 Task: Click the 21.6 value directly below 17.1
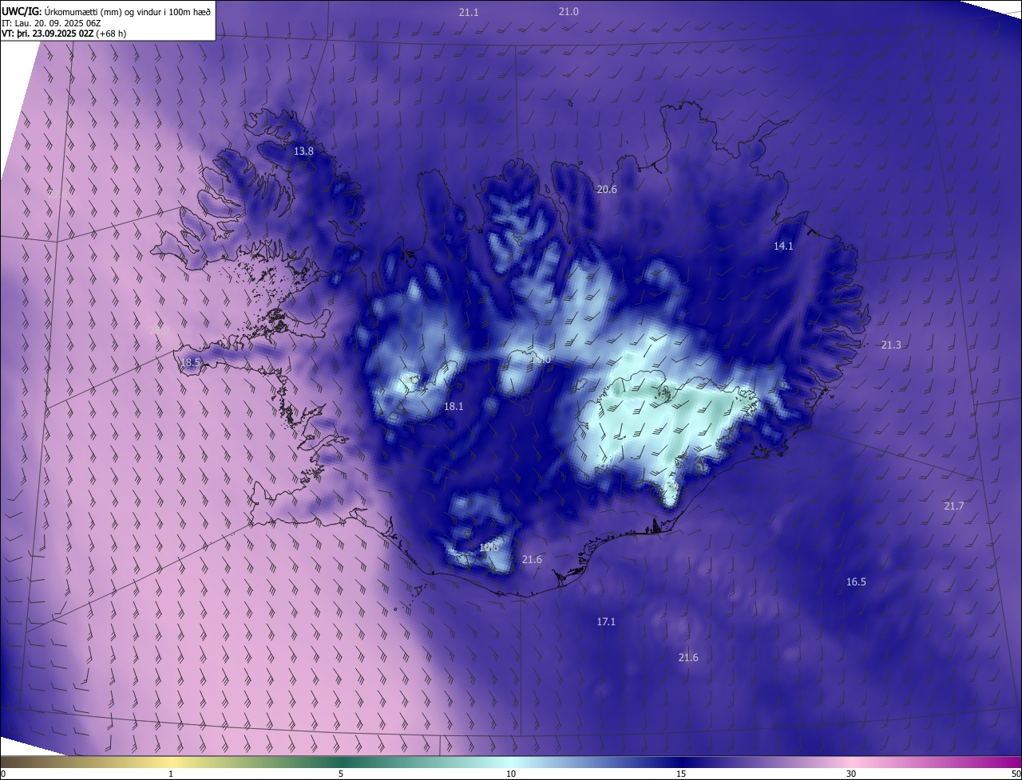tap(688, 657)
